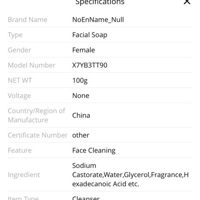Select the Cleanser item type value
This screenshot has width=200, height=200.
[x=86, y=198]
